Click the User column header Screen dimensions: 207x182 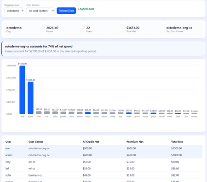[8, 142]
